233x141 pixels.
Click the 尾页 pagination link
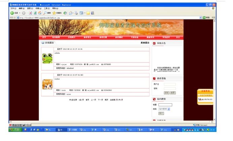pos(106,100)
